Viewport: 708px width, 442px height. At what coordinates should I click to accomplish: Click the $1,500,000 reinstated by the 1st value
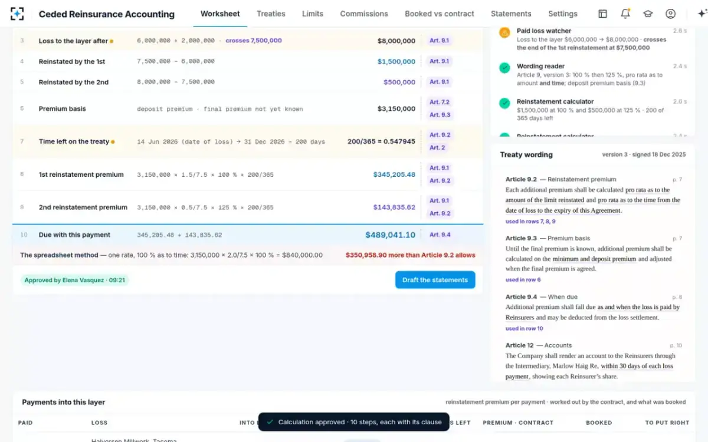point(396,61)
